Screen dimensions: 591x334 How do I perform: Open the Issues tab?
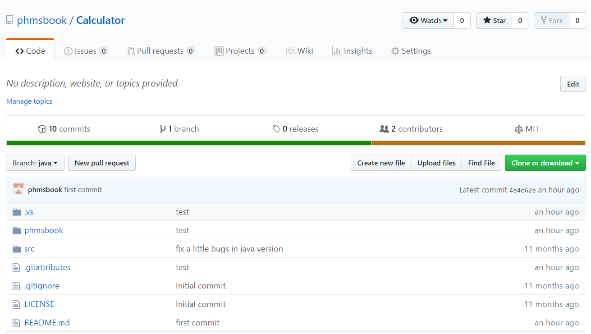[x=86, y=51]
